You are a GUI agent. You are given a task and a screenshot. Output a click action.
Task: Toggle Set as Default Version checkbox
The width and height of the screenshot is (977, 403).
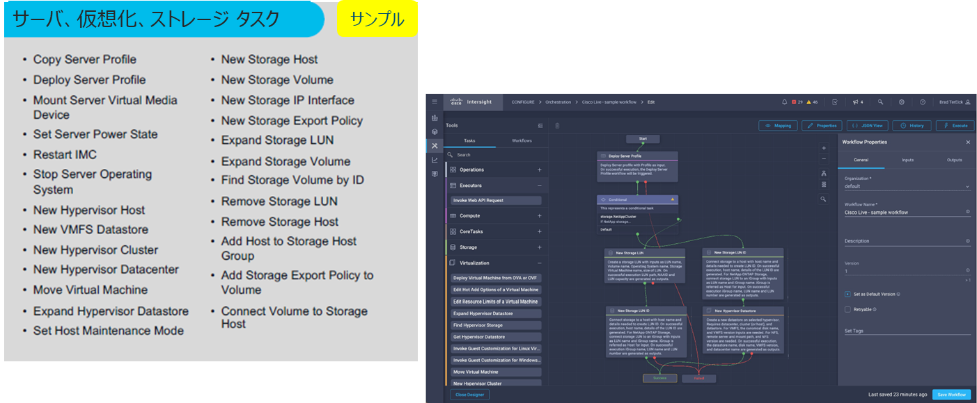(x=847, y=294)
